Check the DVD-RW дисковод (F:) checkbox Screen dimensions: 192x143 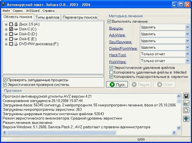(x=11, y=44)
